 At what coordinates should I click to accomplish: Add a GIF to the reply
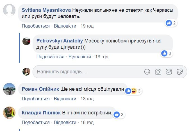click(x=169, y=72)
